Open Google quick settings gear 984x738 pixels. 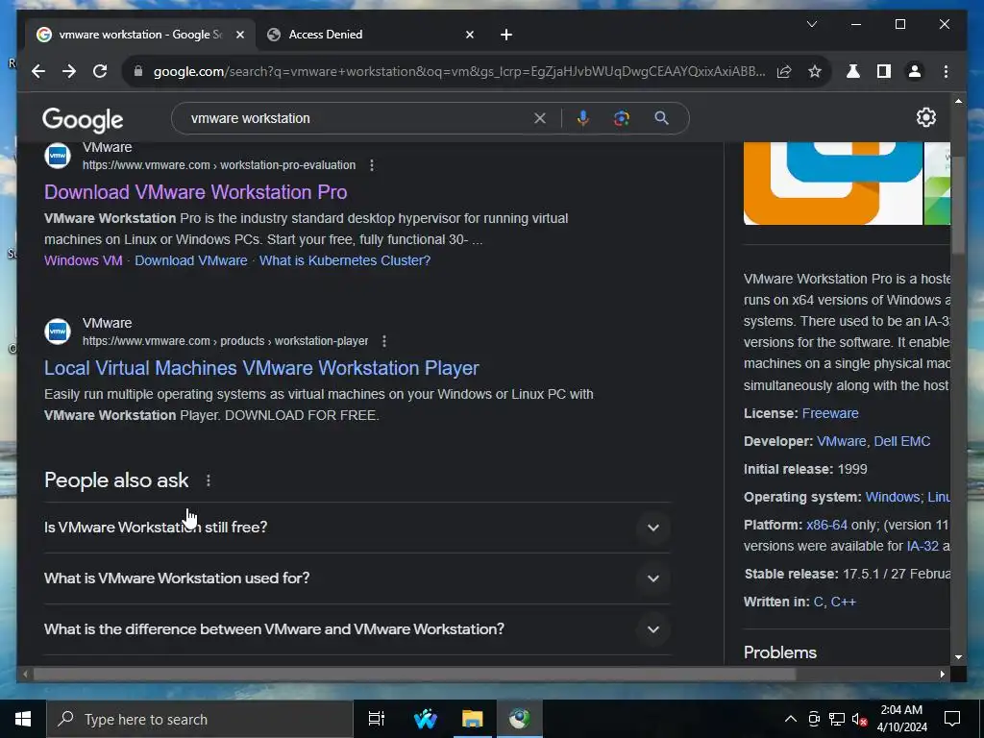925,117
